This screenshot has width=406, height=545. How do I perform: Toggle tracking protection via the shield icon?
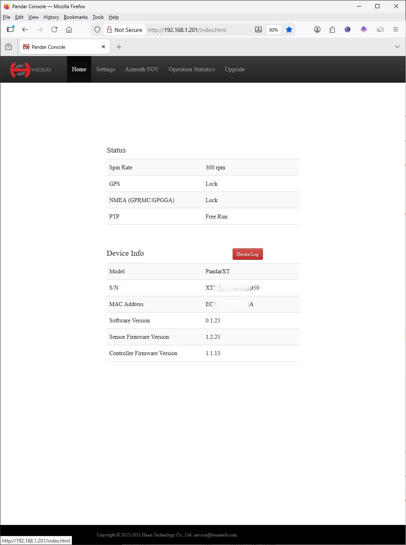point(97,29)
